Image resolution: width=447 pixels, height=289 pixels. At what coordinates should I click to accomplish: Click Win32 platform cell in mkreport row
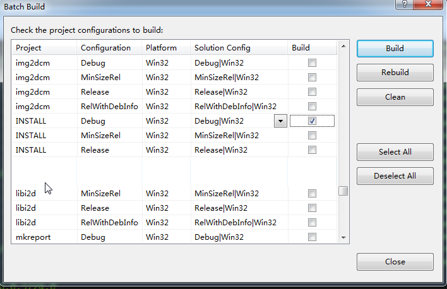coord(166,237)
